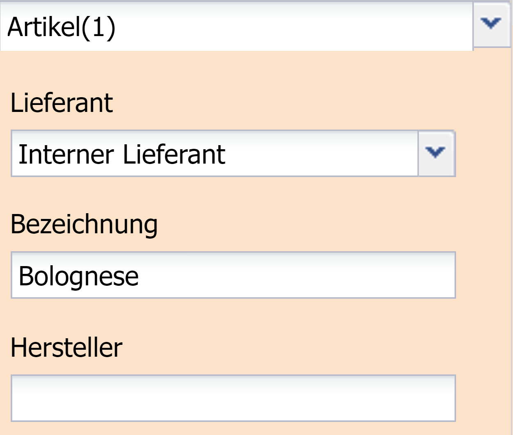This screenshot has width=513, height=435.
Task: Click the blue chevron beside Interner Lieferant
Action: click(x=435, y=153)
